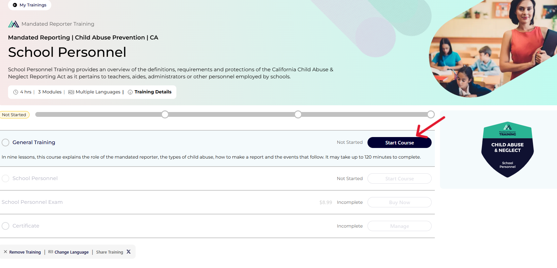The height and width of the screenshot is (268, 557).
Task: Click Buy Now for School Personnel Exam
Action: pyautogui.click(x=400, y=202)
